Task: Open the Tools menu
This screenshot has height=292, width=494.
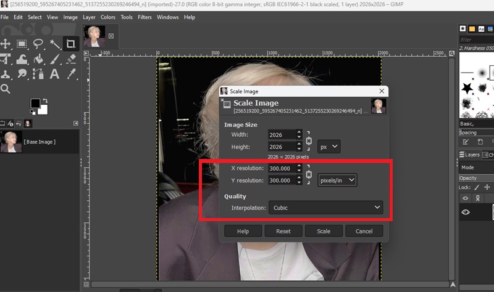Action: [127, 17]
